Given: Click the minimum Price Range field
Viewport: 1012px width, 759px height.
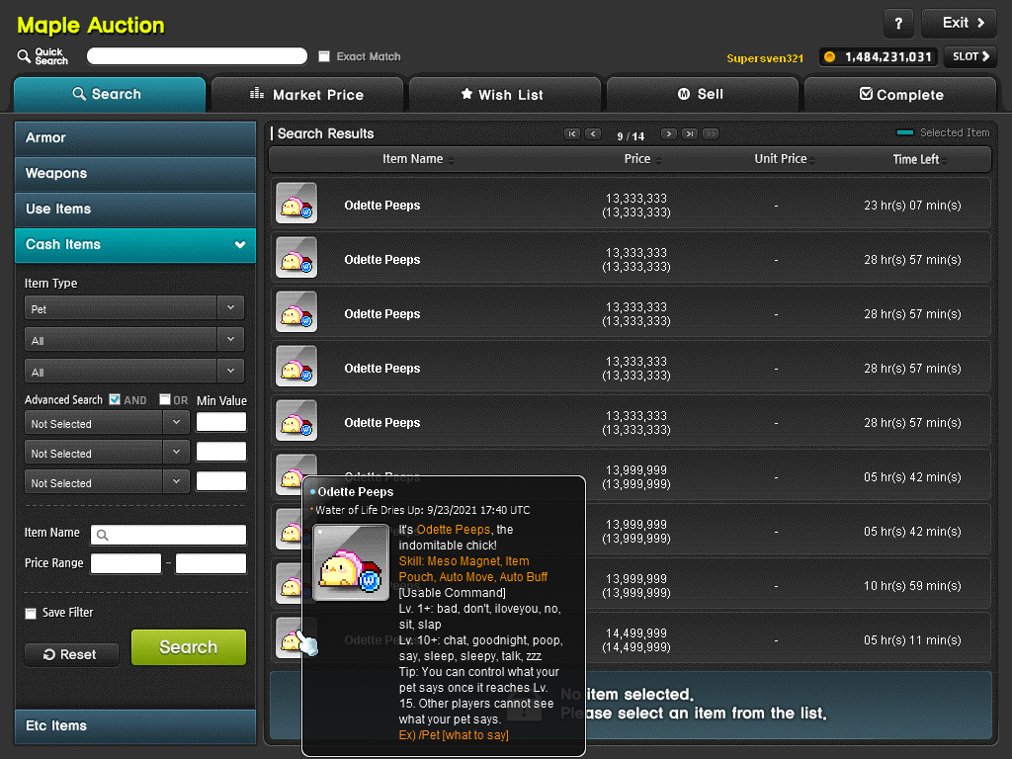Looking at the screenshot, I should pyautogui.click(x=126, y=563).
